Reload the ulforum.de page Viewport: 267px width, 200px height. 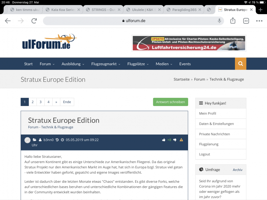[x=34, y=21]
